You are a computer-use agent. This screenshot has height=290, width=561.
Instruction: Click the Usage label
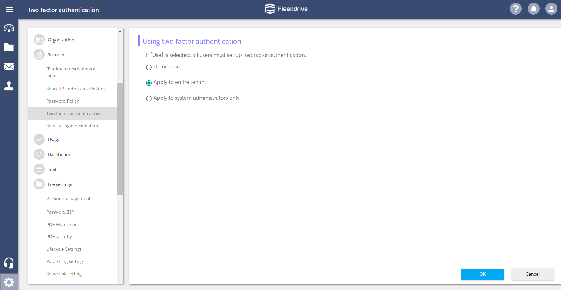[x=54, y=140]
